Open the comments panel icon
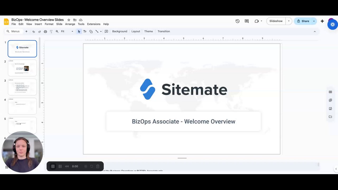Viewport: 338px width, 190px height. tap(247, 21)
